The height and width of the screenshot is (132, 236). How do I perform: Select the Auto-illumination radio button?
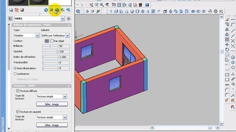(15, 68)
